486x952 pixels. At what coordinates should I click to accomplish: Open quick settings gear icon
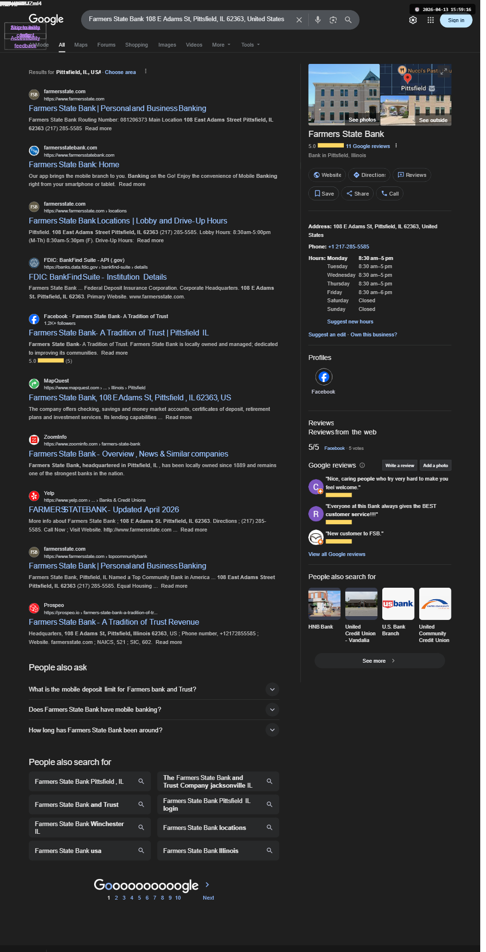coord(413,20)
